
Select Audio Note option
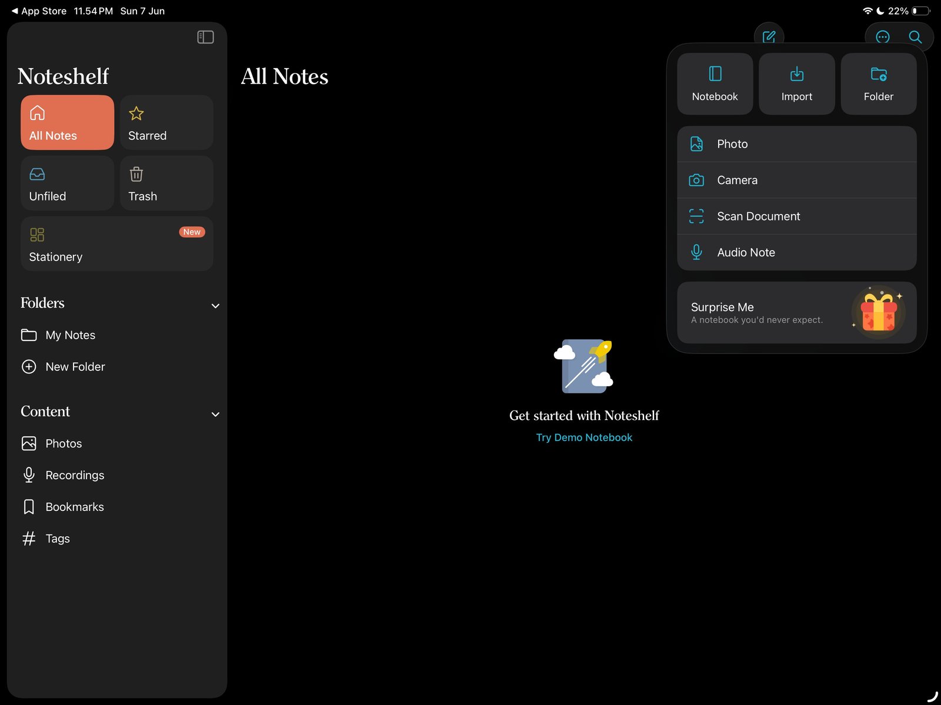tap(797, 252)
